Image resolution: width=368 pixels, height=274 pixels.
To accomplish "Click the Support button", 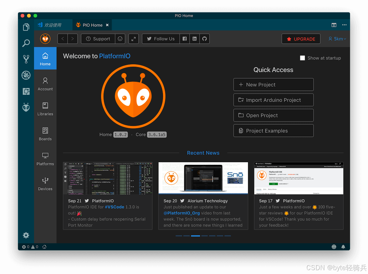I will click(98, 39).
